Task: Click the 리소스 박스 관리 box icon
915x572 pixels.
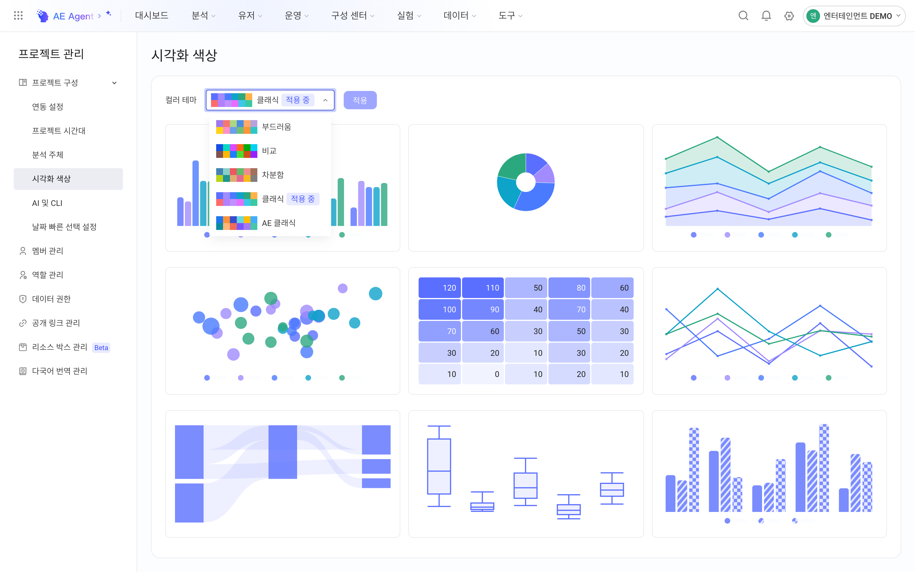Action: pos(23,347)
